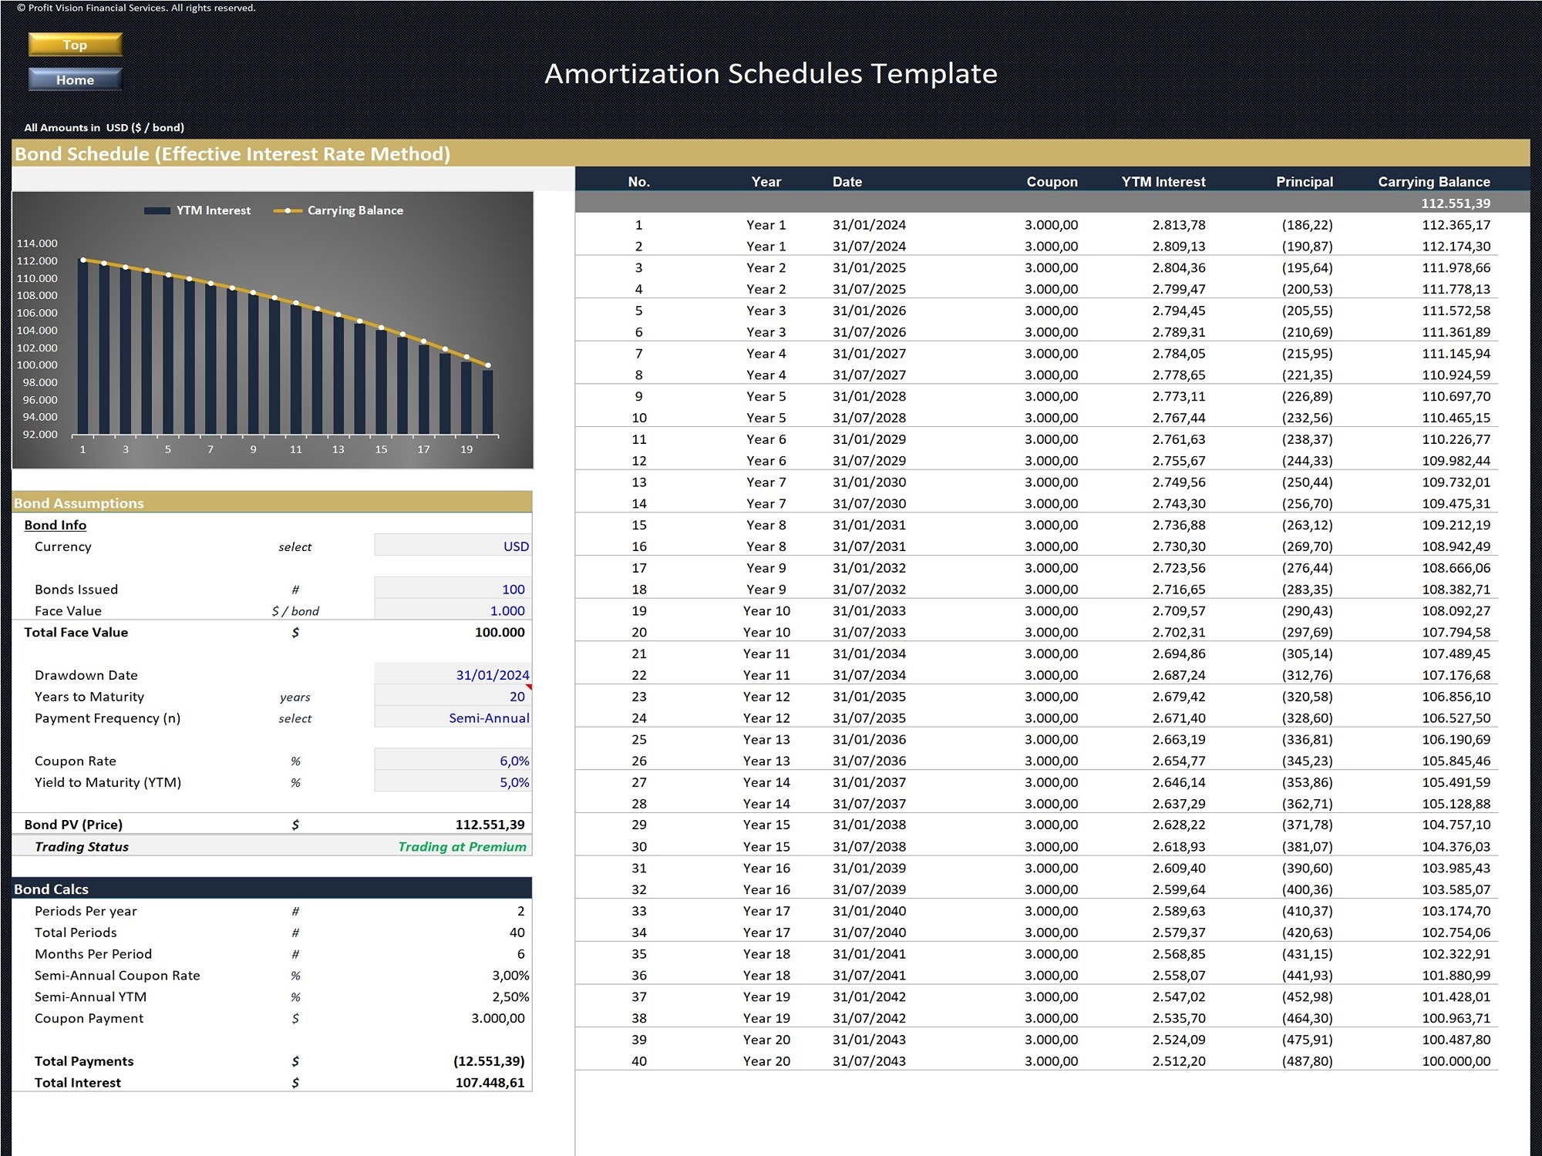
Task: Click the Coupon column header
Action: coord(1052,181)
